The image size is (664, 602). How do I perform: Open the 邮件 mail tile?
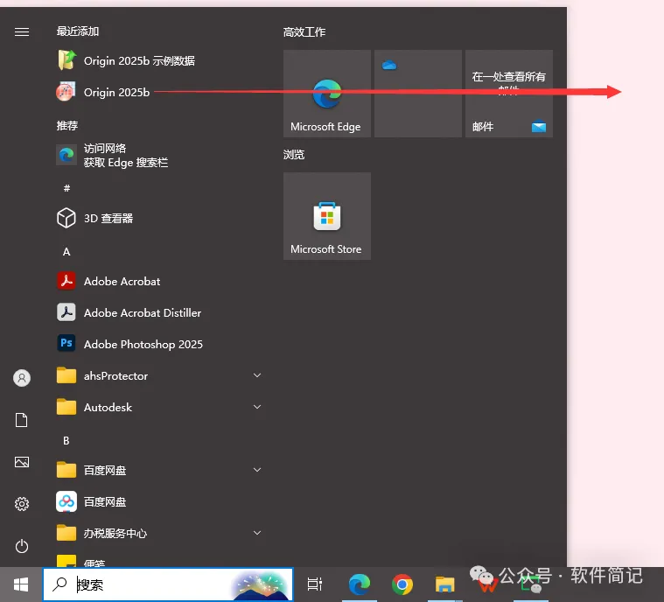tap(509, 94)
